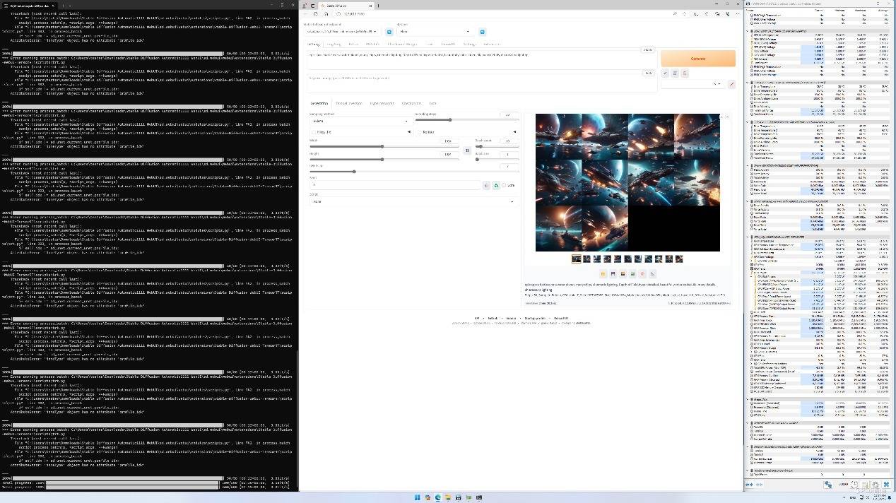Select the second gallery thumbnail
Viewport: 896px width, 503px height.
[586, 259]
